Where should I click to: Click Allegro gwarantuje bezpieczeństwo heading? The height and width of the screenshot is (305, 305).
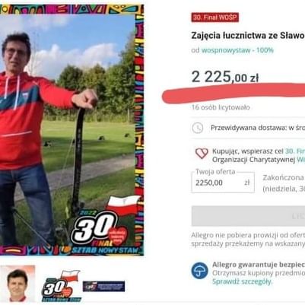[x=259, y=265]
